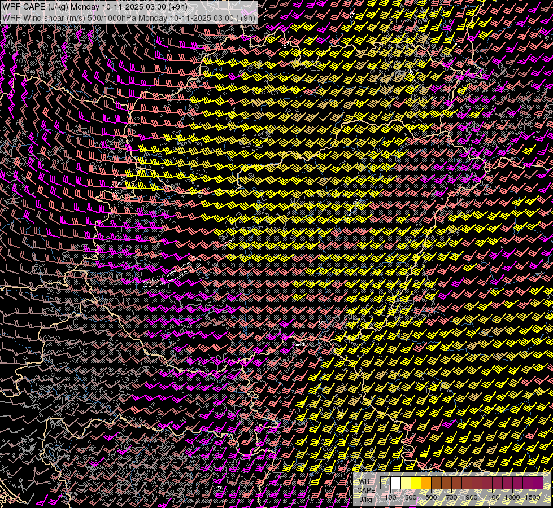
Task: Click the legend value 100
Action: [390, 497]
